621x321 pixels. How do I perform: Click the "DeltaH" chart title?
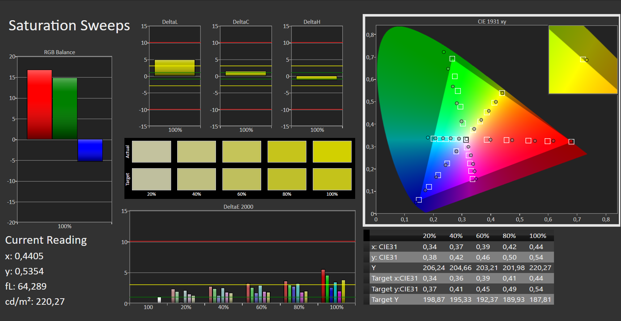coord(312,22)
